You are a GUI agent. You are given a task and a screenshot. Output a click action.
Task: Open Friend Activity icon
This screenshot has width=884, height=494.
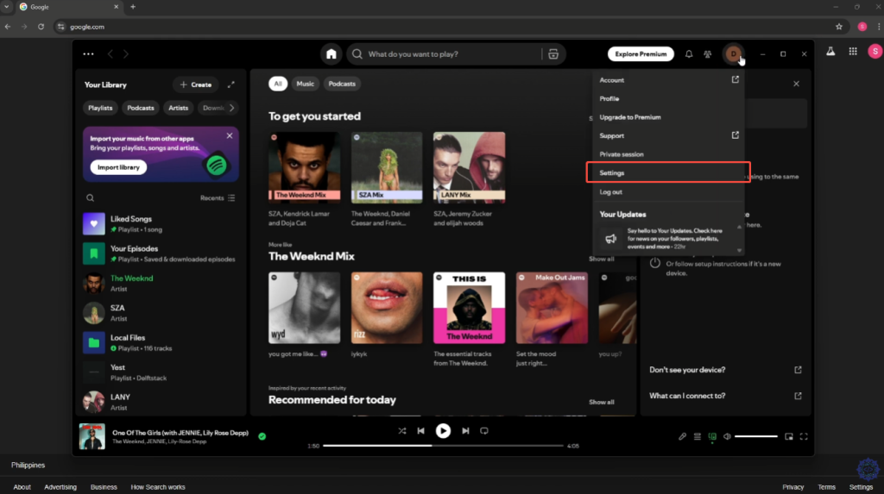pos(708,54)
